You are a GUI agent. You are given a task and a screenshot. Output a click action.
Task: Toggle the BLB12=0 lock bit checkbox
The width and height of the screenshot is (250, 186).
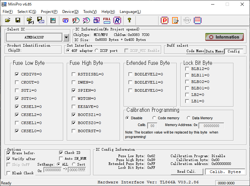click(x=187, y=69)
